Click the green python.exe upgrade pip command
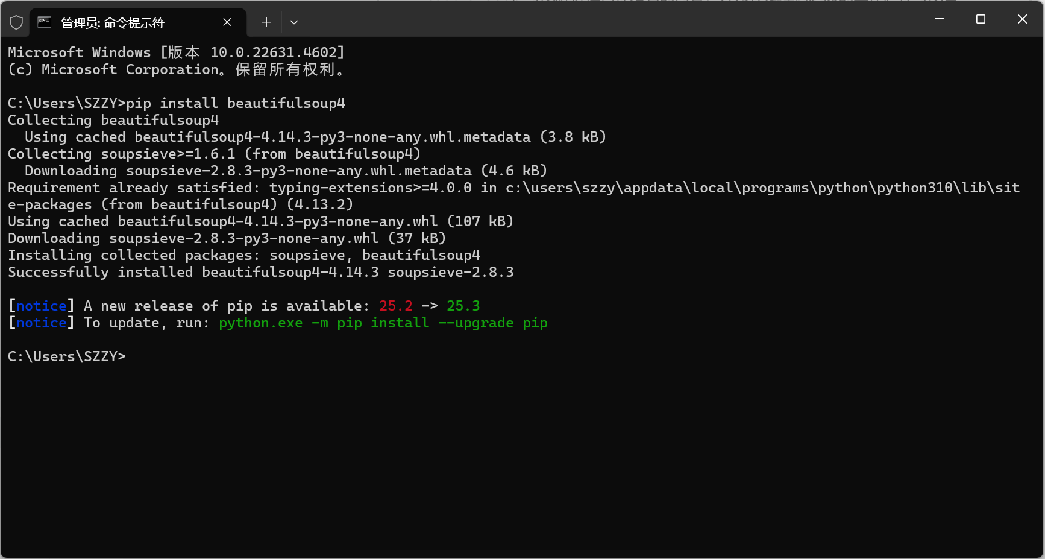1045x559 pixels. (383, 323)
